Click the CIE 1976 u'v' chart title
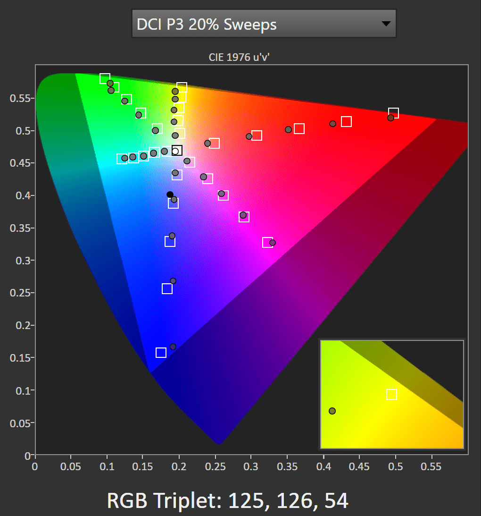The width and height of the screenshot is (481, 516). coord(239,57)
